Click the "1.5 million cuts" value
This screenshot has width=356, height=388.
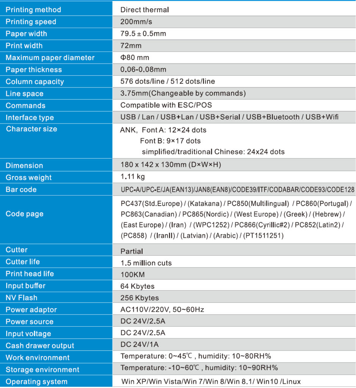pos(146,263)
